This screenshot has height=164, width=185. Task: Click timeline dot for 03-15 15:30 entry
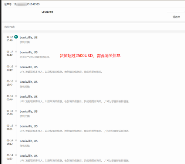(x=16, y=111)
